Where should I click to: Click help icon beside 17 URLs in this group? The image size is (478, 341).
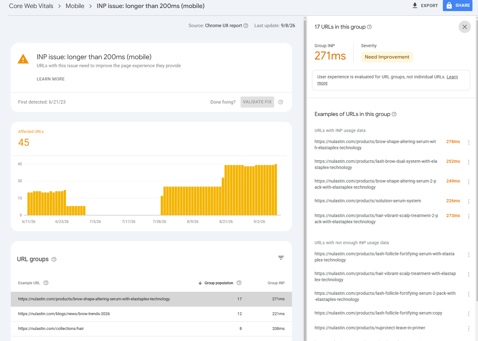[x=369, y=27]
